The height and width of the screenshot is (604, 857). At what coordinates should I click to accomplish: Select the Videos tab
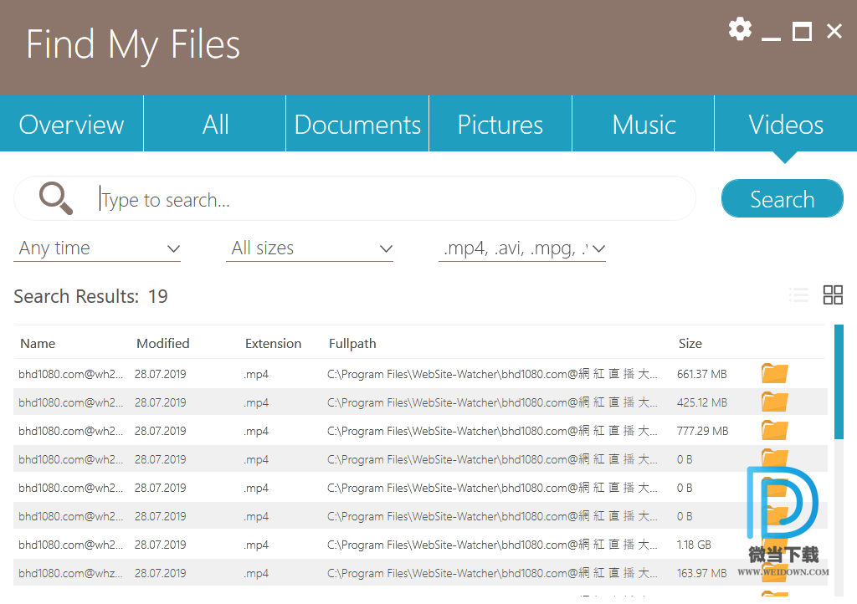(x=786, y=124)
